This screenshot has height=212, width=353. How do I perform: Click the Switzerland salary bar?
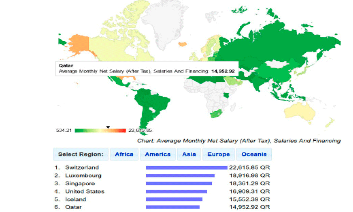[187, 167]
